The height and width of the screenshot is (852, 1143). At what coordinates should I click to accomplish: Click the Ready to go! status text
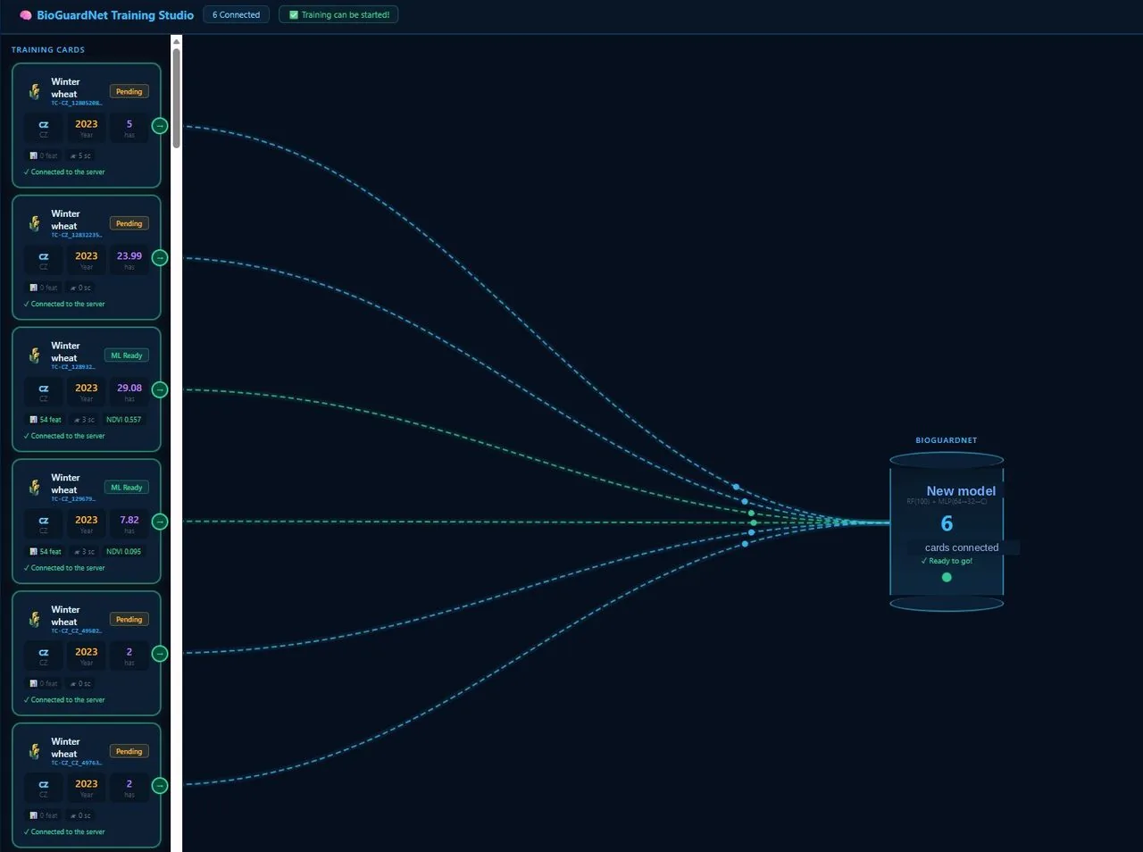coord(947,561)
